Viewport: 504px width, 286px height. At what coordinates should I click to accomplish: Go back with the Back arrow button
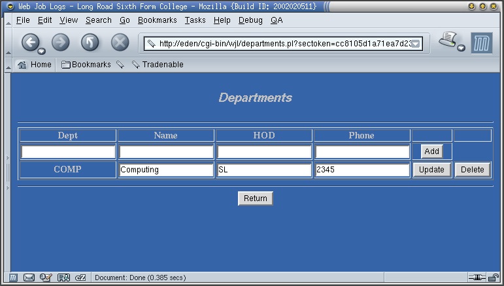pos(30,42)
